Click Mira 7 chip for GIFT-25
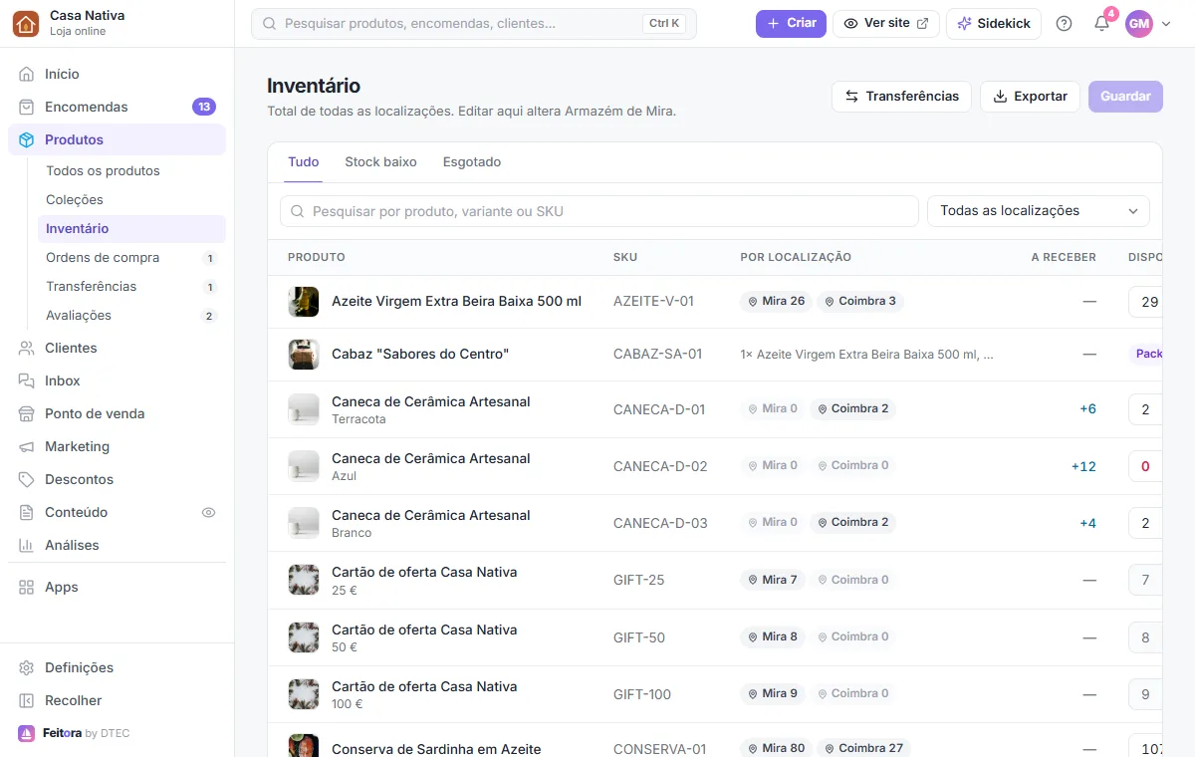This screenshot has width=1195, height=757. point(772,580)
